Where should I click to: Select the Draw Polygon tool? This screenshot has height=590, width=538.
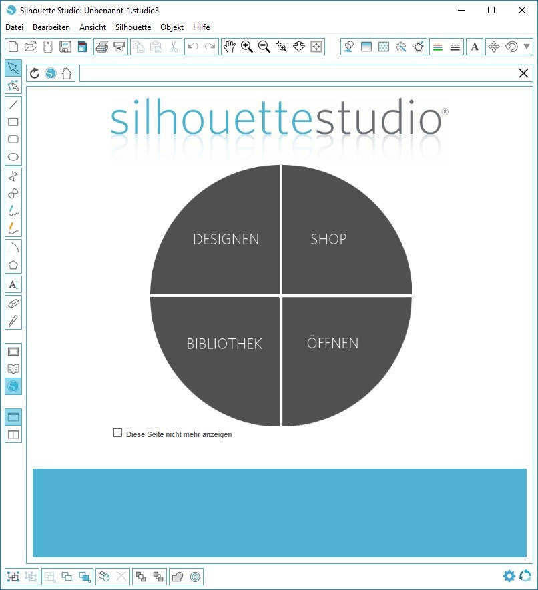[x=13, y=176]
